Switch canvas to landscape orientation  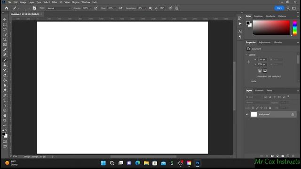coord(265,71)
